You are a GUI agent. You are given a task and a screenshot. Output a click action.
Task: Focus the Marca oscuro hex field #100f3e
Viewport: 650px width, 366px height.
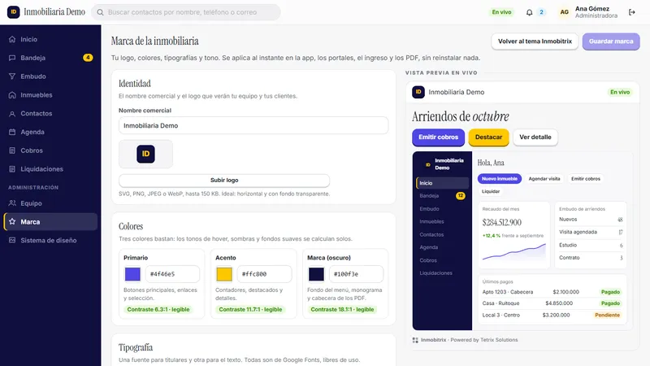pos(356,274)
